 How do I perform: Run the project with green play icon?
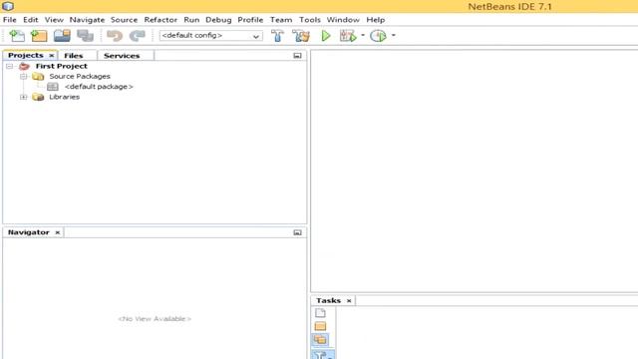coord(326,36)
